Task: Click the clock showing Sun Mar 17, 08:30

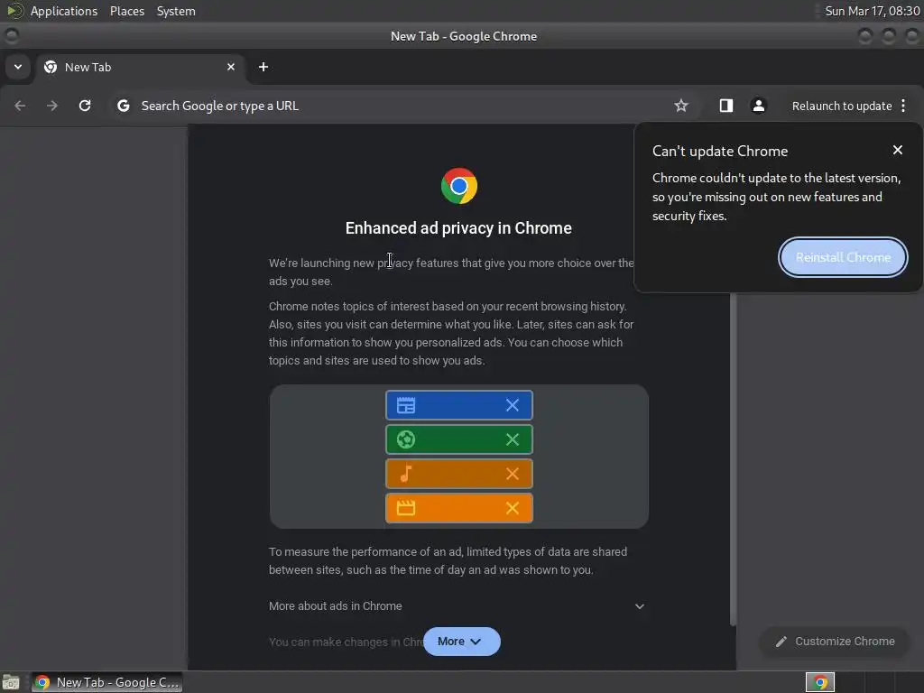Action: point(873,11)
